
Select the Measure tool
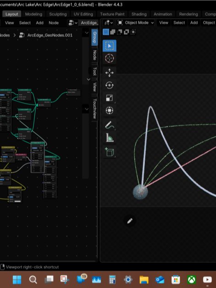pyautogui.click(x=109, y=138)
